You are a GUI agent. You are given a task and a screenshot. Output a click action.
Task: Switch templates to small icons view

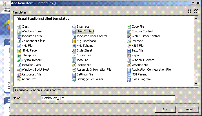pos(196,11)
